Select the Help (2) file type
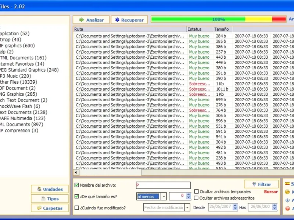294x220 pixels. pyautogui.click(x=7, y=52)
